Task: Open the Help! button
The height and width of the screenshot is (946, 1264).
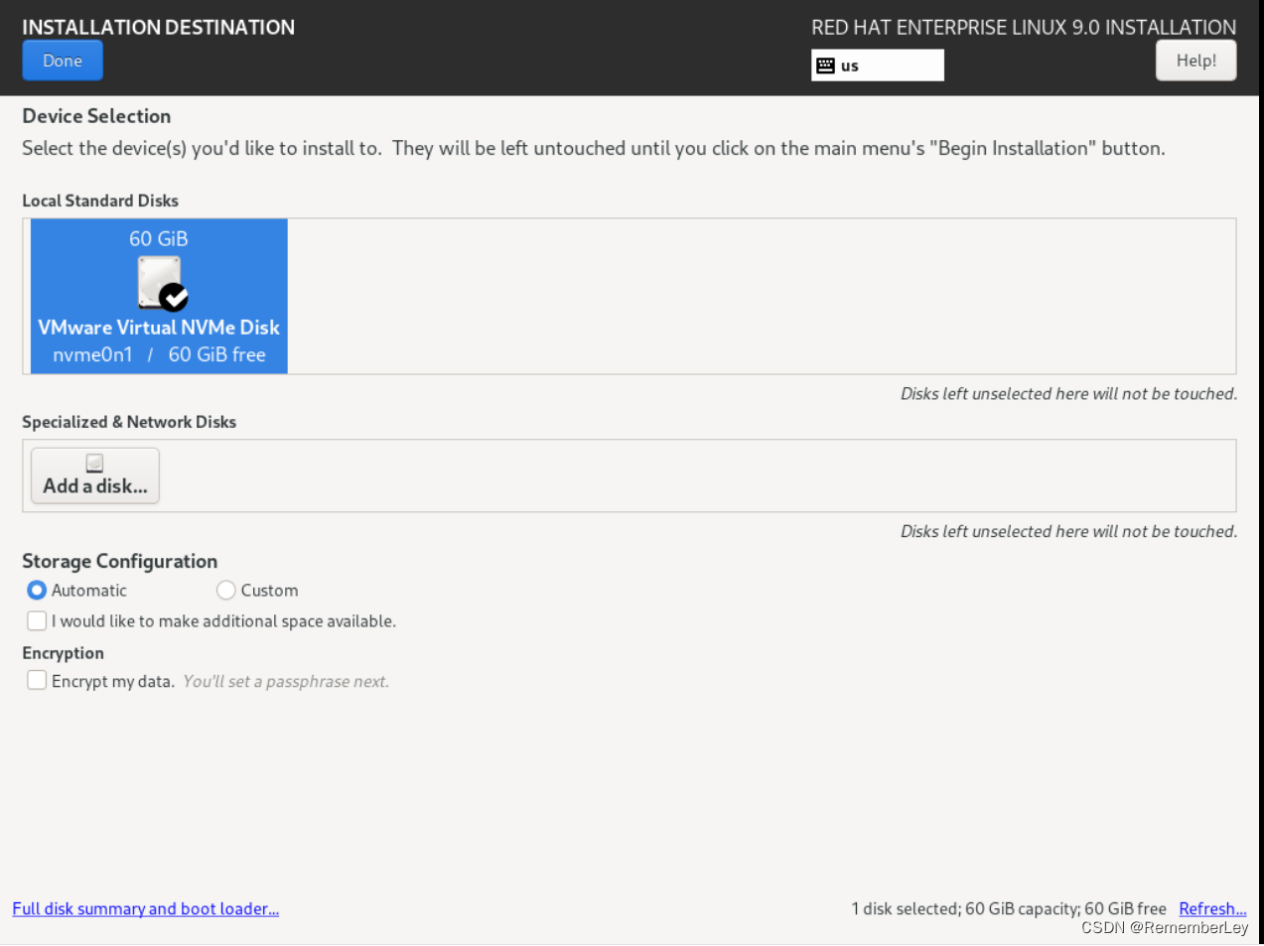Action: click(x=1195, y=61)
